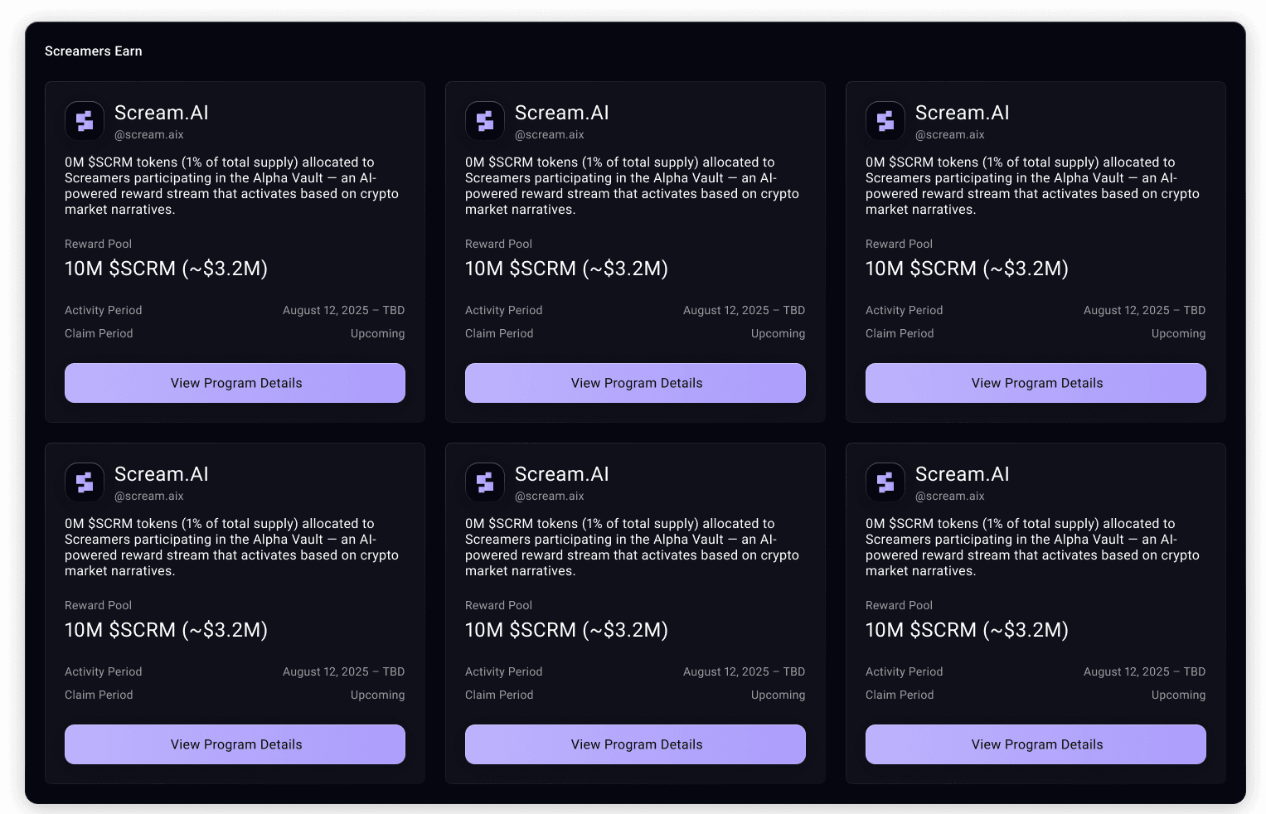
Task: Open View Program Details in the bottom-left card
Action: point(235,744)
